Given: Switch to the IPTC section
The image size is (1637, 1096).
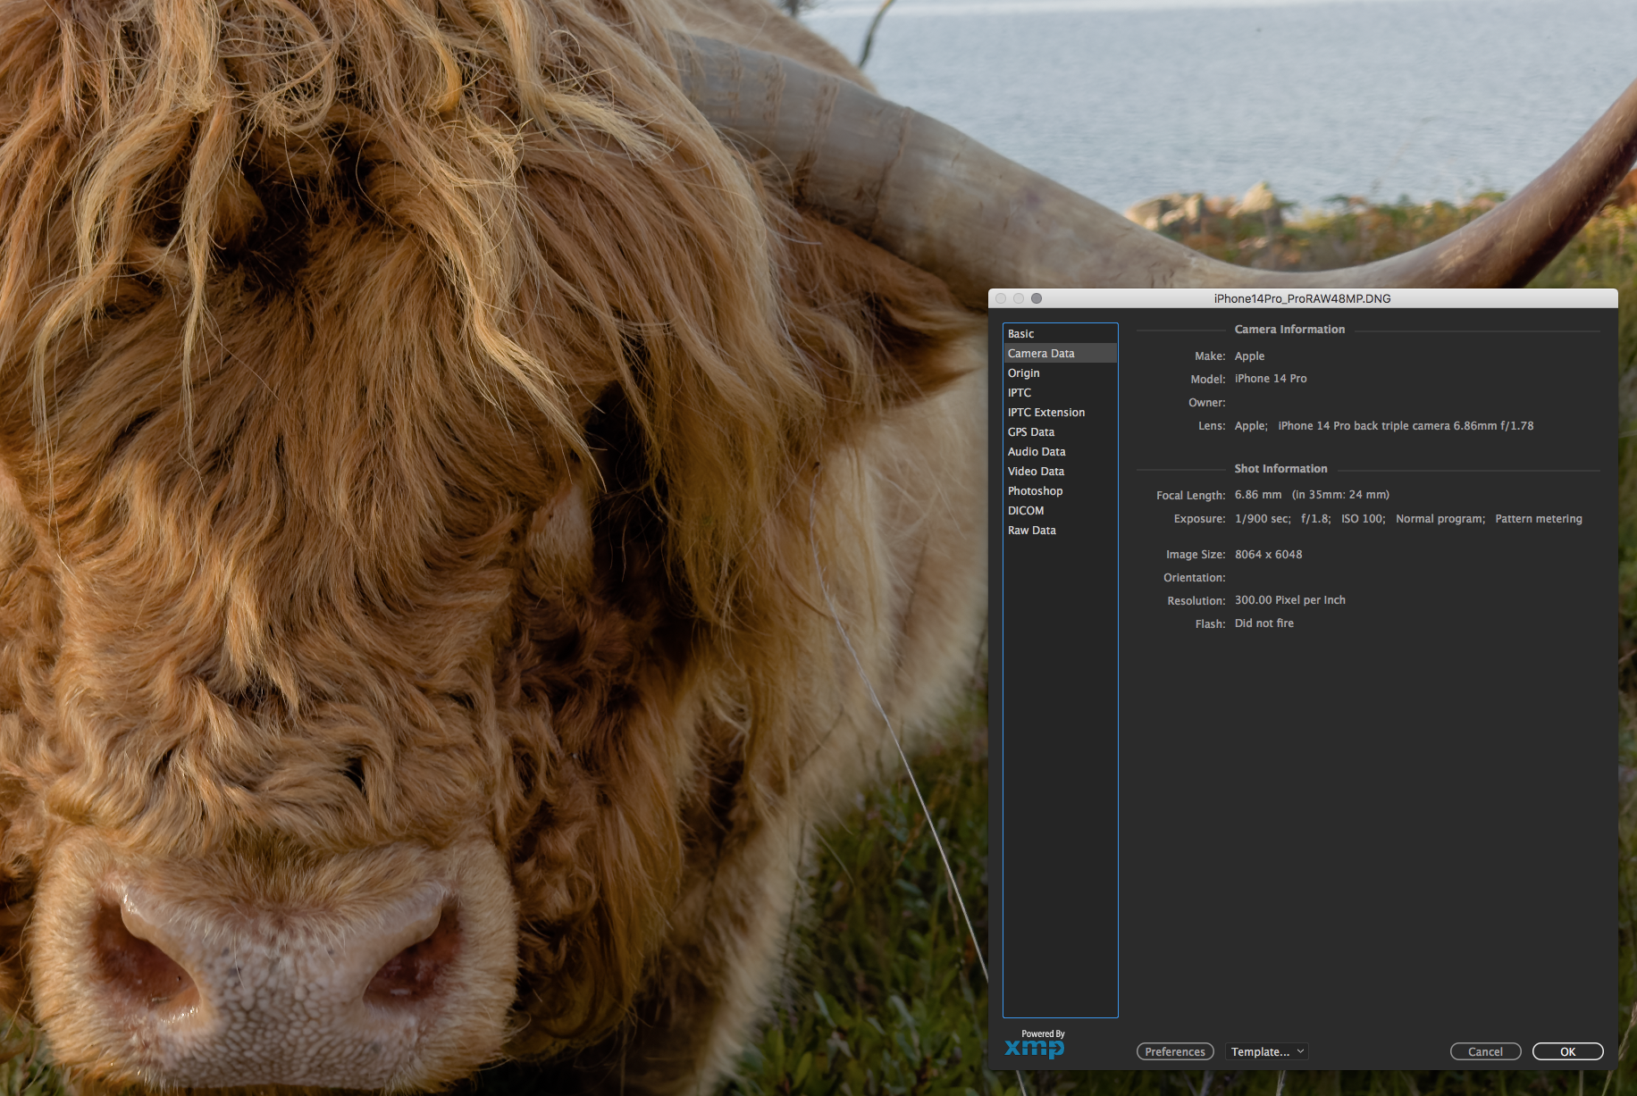Looking at the screenshot, I should (1060, 393).
